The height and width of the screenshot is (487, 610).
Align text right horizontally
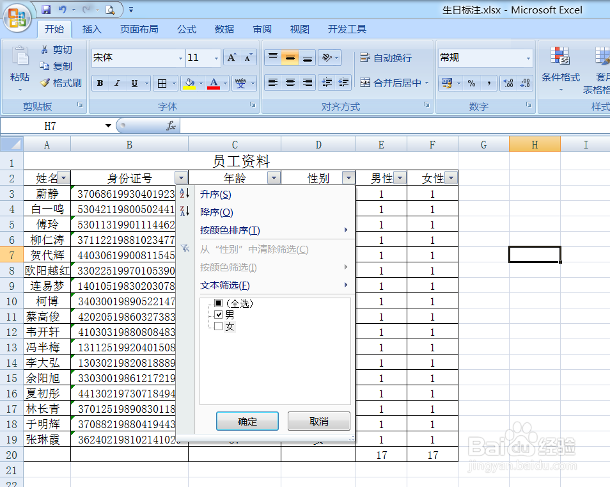pyautogui.click(x=308, y=83)
